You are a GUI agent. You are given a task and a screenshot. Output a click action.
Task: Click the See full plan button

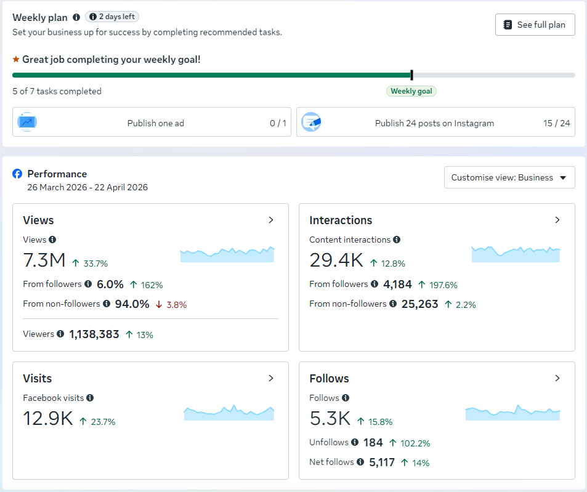pyautogui.click(x=535, y=25)
